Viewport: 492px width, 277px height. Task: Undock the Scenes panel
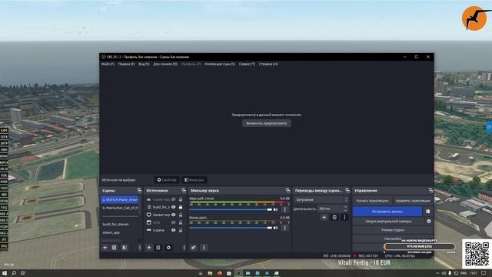139,190
